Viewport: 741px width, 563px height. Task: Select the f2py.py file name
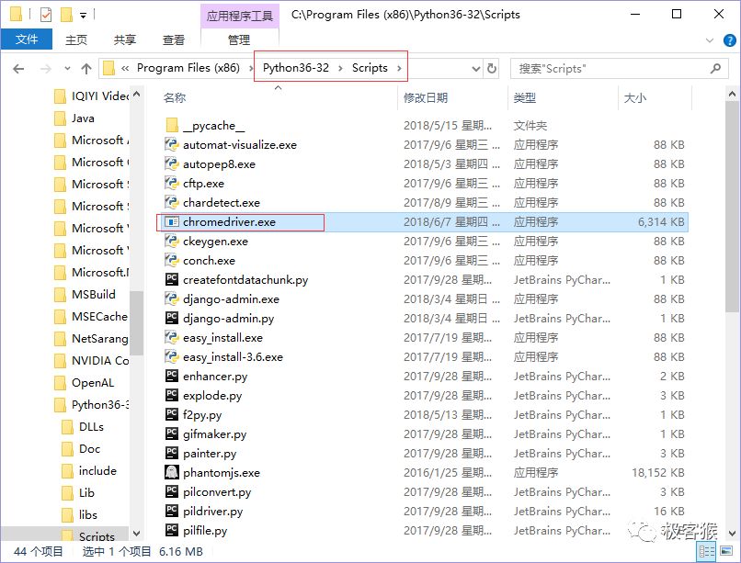click(202, 415)
